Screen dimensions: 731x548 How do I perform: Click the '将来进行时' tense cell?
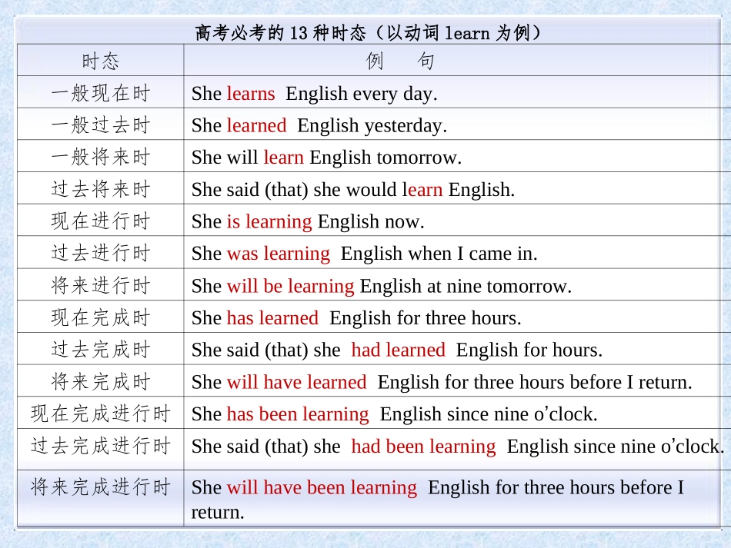click(x=101, y=285)
